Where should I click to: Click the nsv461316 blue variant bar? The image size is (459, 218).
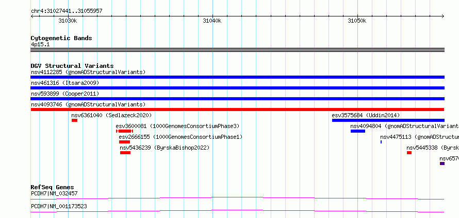pyautogui.click(x=237, y=88)
